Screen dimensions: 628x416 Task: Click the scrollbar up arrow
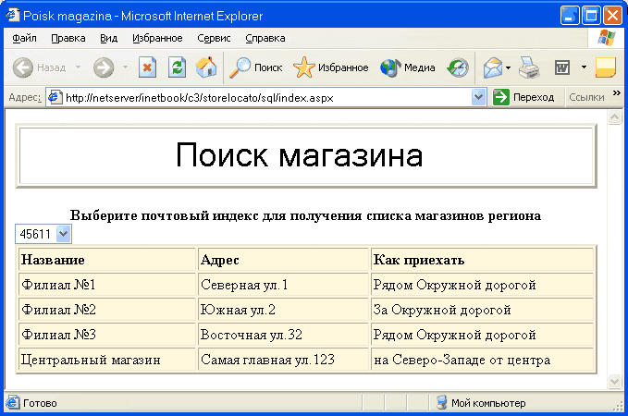point(614,116)
